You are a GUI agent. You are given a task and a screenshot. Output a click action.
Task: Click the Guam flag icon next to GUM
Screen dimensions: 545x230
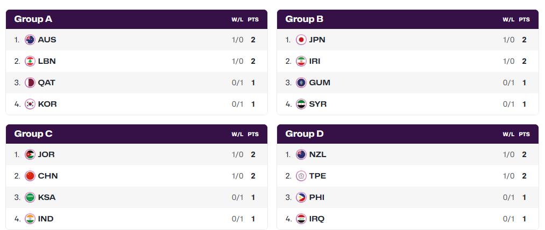[301, 83]
